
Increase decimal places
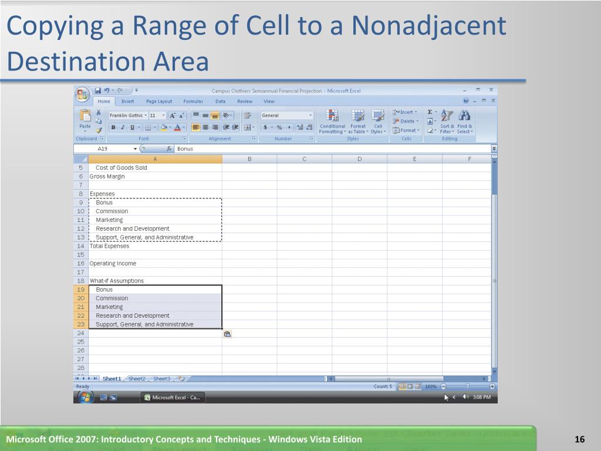(300, 127)
